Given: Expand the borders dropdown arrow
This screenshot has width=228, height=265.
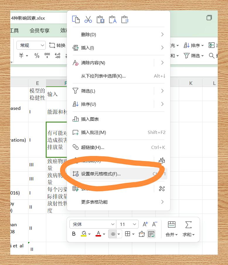Looking at the screenshot, I should tap(133, 234).
